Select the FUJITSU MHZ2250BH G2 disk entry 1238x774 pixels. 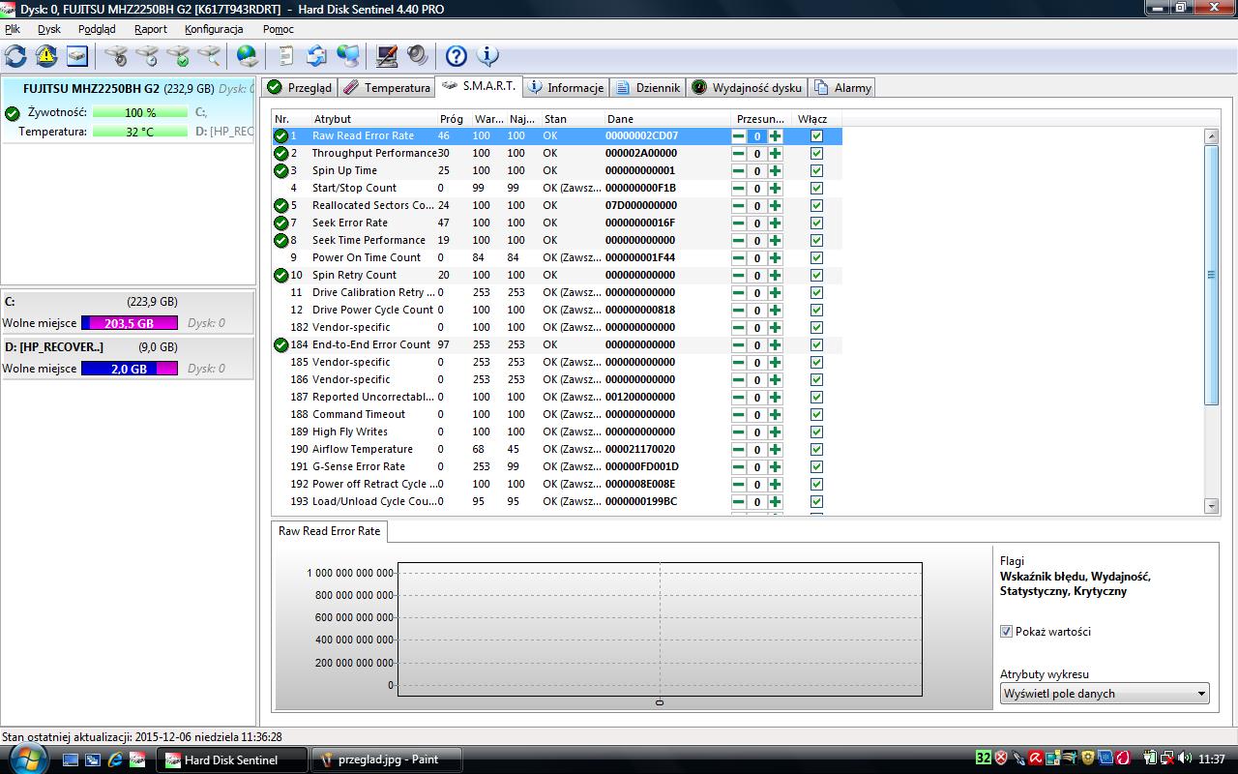point(128,111)
